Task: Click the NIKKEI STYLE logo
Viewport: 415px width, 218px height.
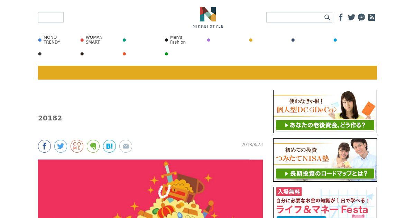Action: click(208, 17)
